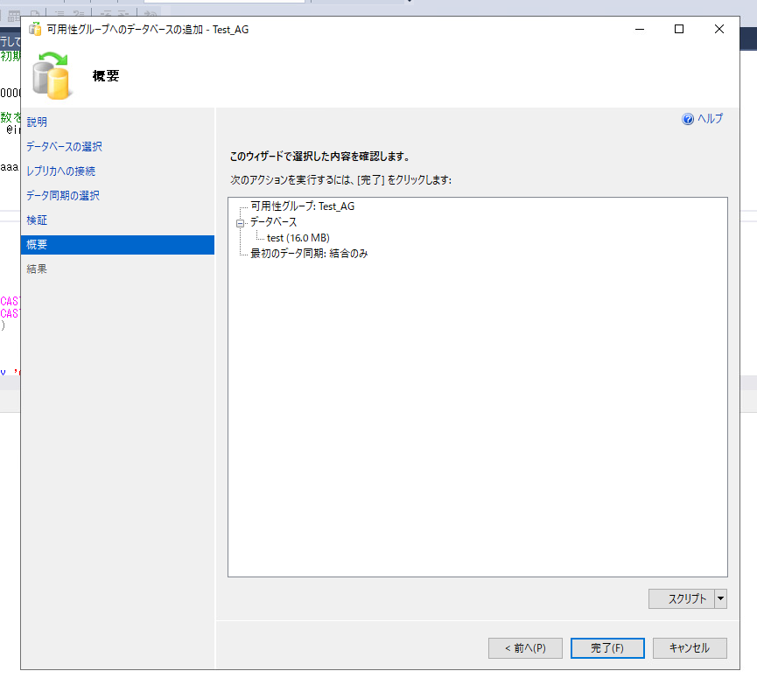Click the スクリプト button

click(x=682, y=599)
